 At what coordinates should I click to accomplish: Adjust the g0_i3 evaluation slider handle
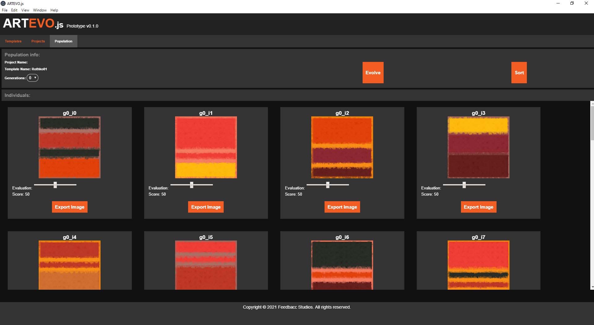coord(464,185)
